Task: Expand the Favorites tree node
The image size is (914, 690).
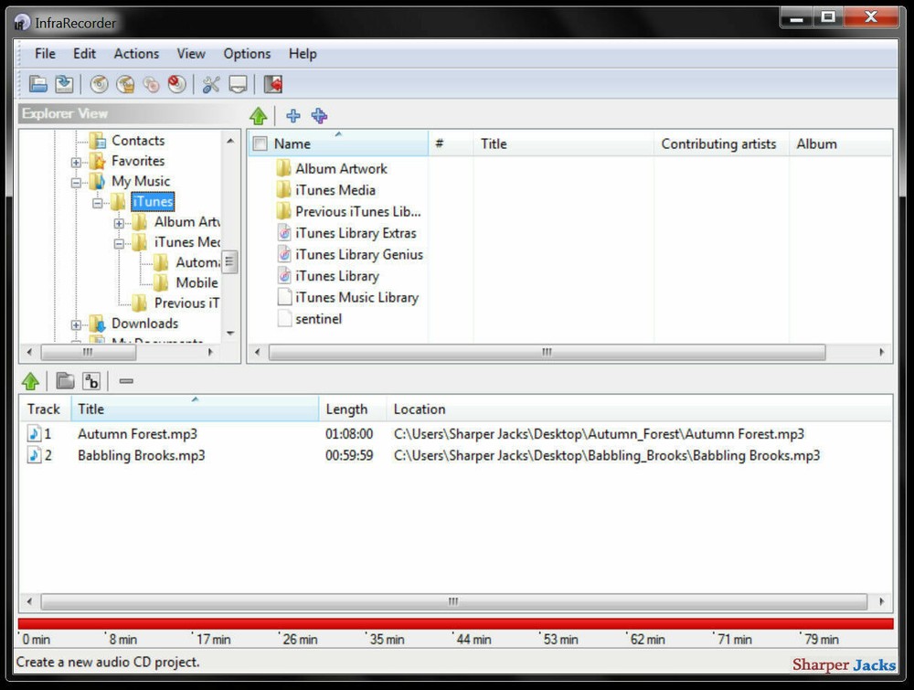Action: tap(76, 162)
